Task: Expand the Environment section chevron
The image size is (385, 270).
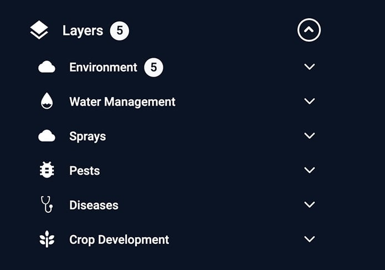Action: point(309,67)
